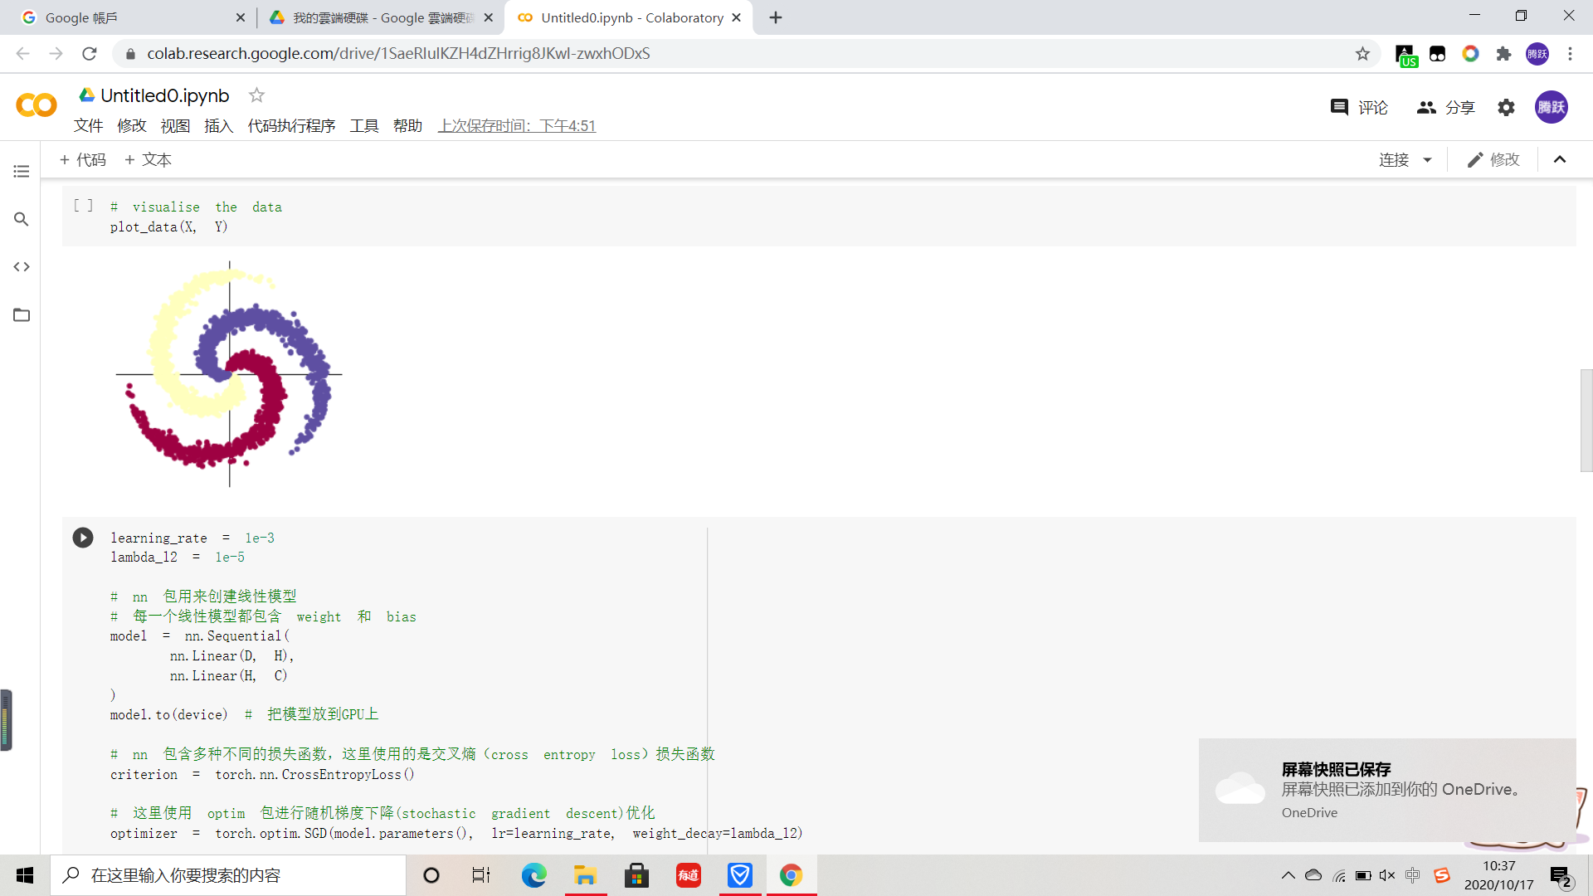Open Colab settings gear
The image size is (1593, 896).
tap(1506, 107)
